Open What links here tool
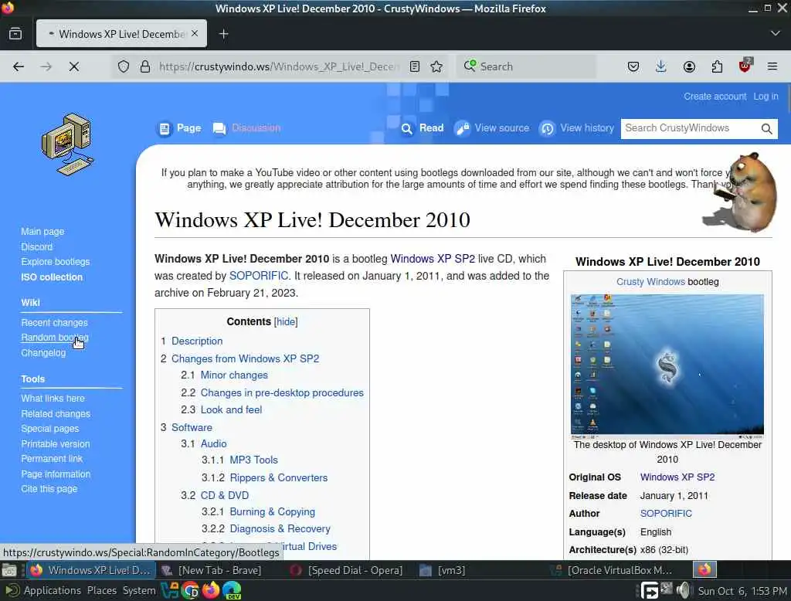The image size is (791, 601). tap(53, 398)
